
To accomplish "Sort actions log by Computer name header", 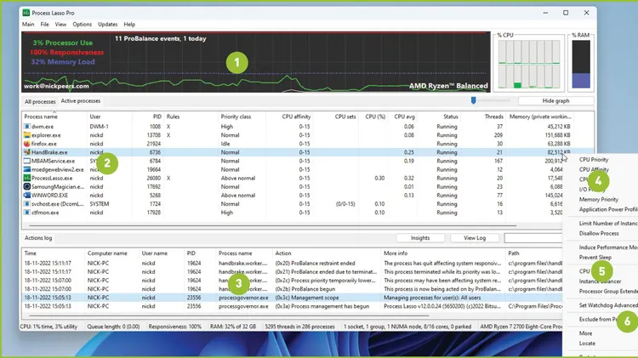I will click(107, 253).
